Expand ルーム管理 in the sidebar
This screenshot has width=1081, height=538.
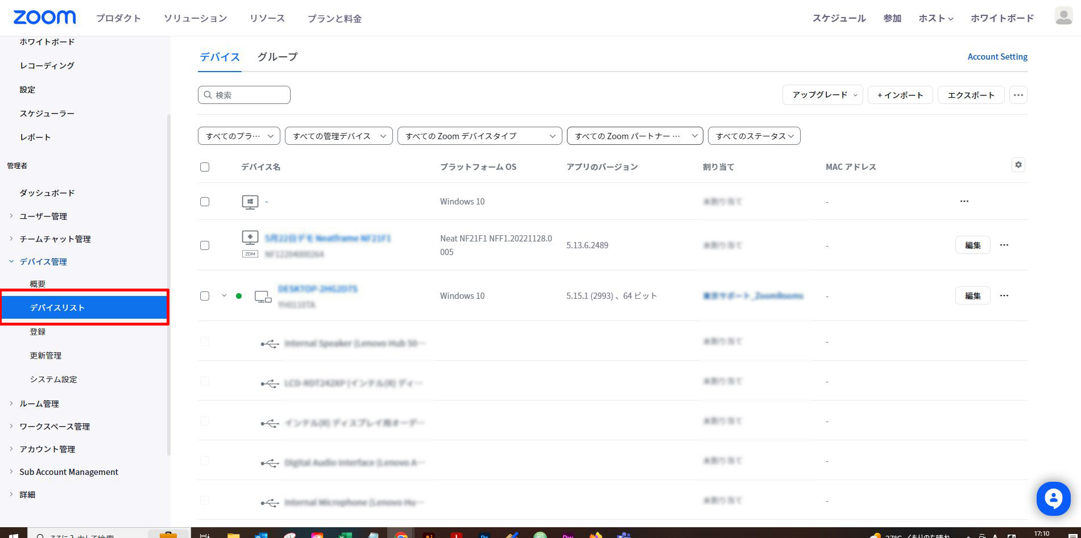point(39,404)
